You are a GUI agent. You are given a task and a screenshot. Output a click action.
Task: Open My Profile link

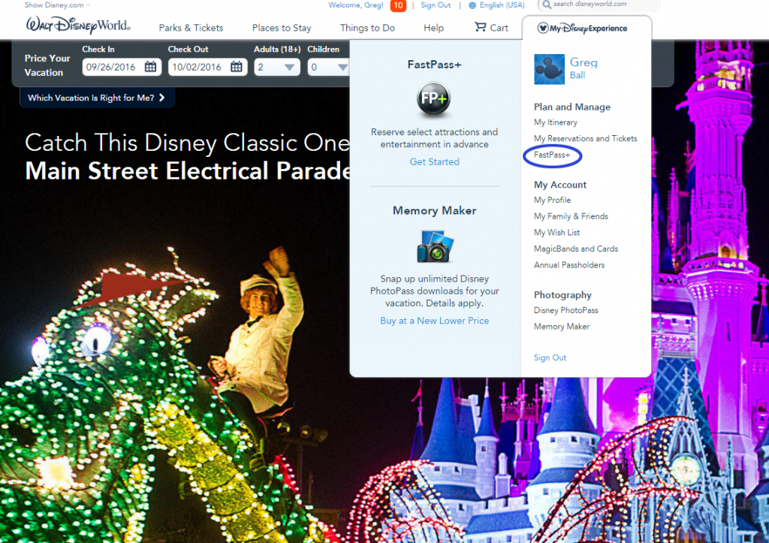[x=552, y=200]
